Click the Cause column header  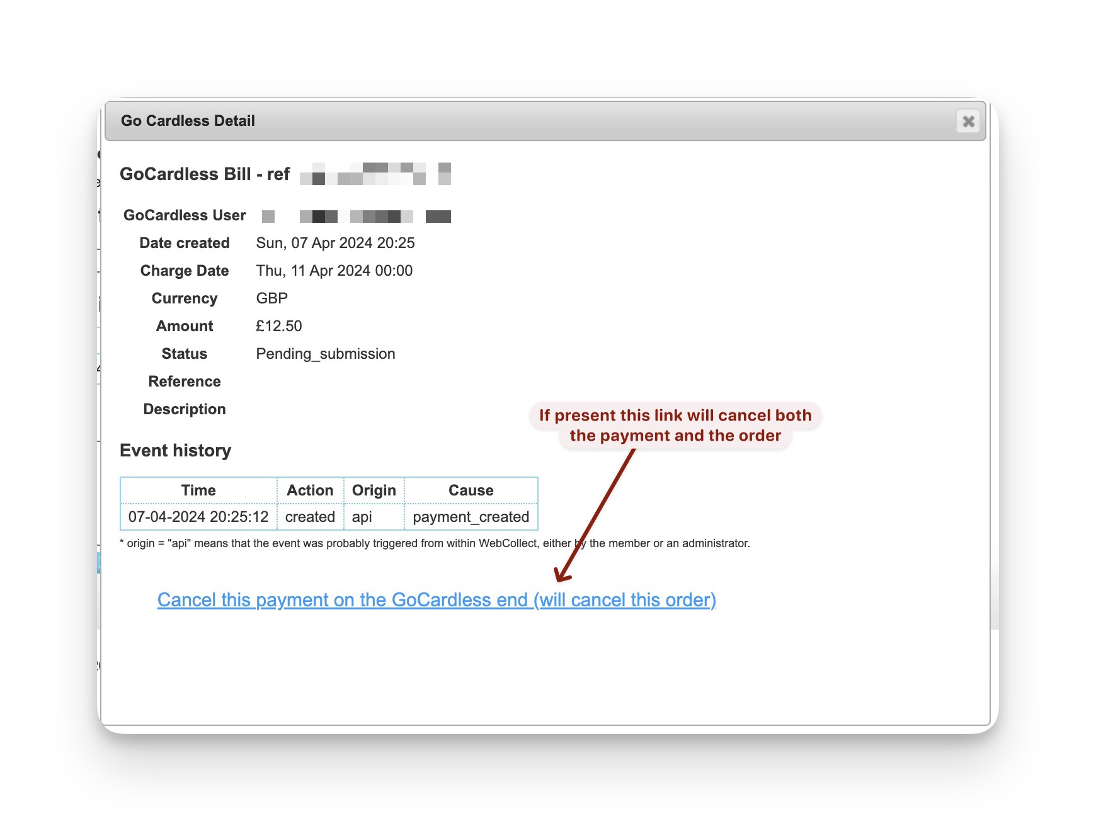pos(471,490)
